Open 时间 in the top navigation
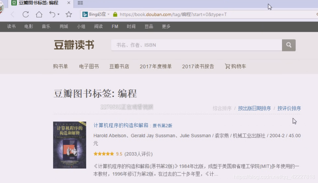The image size is (318, 183). [x=131, y=27]
